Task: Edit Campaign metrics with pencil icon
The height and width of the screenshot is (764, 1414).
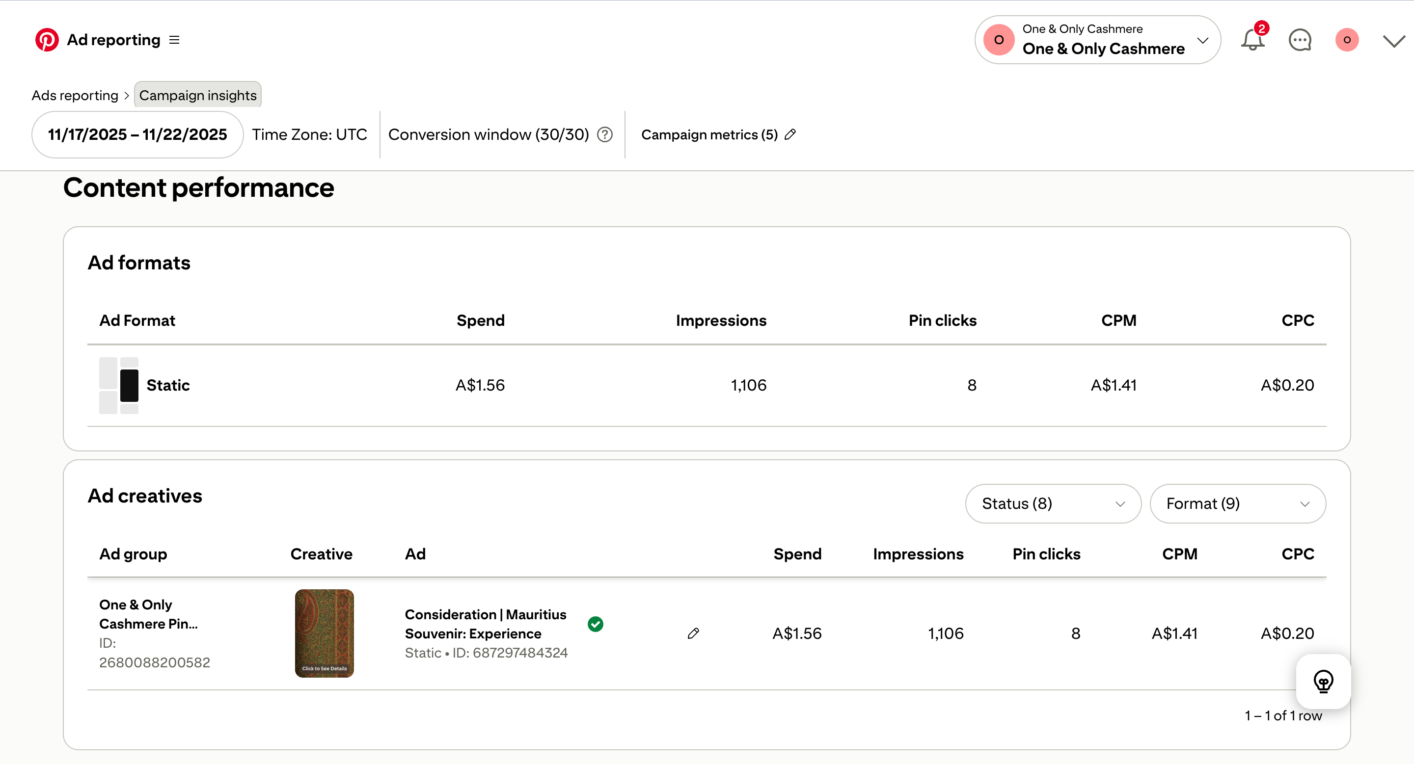Action: pos(790,134)
